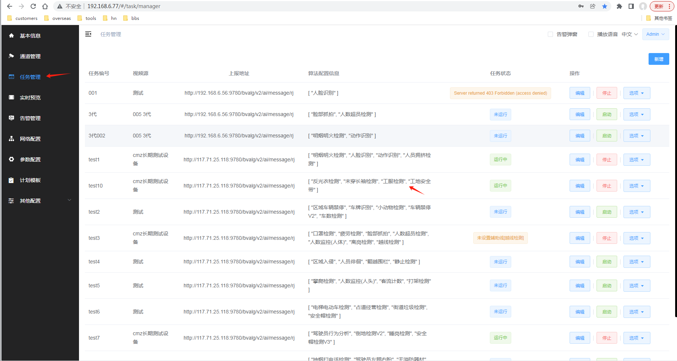677x361 pixels.
Task: Open 选项 dropdown for task 3代002
Action: coord(637,136)
